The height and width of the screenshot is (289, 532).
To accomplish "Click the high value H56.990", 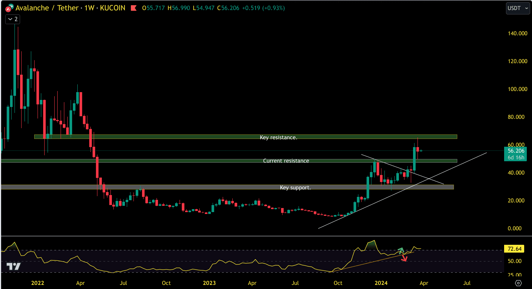I will pyautogui.click(x=180, y=8).
